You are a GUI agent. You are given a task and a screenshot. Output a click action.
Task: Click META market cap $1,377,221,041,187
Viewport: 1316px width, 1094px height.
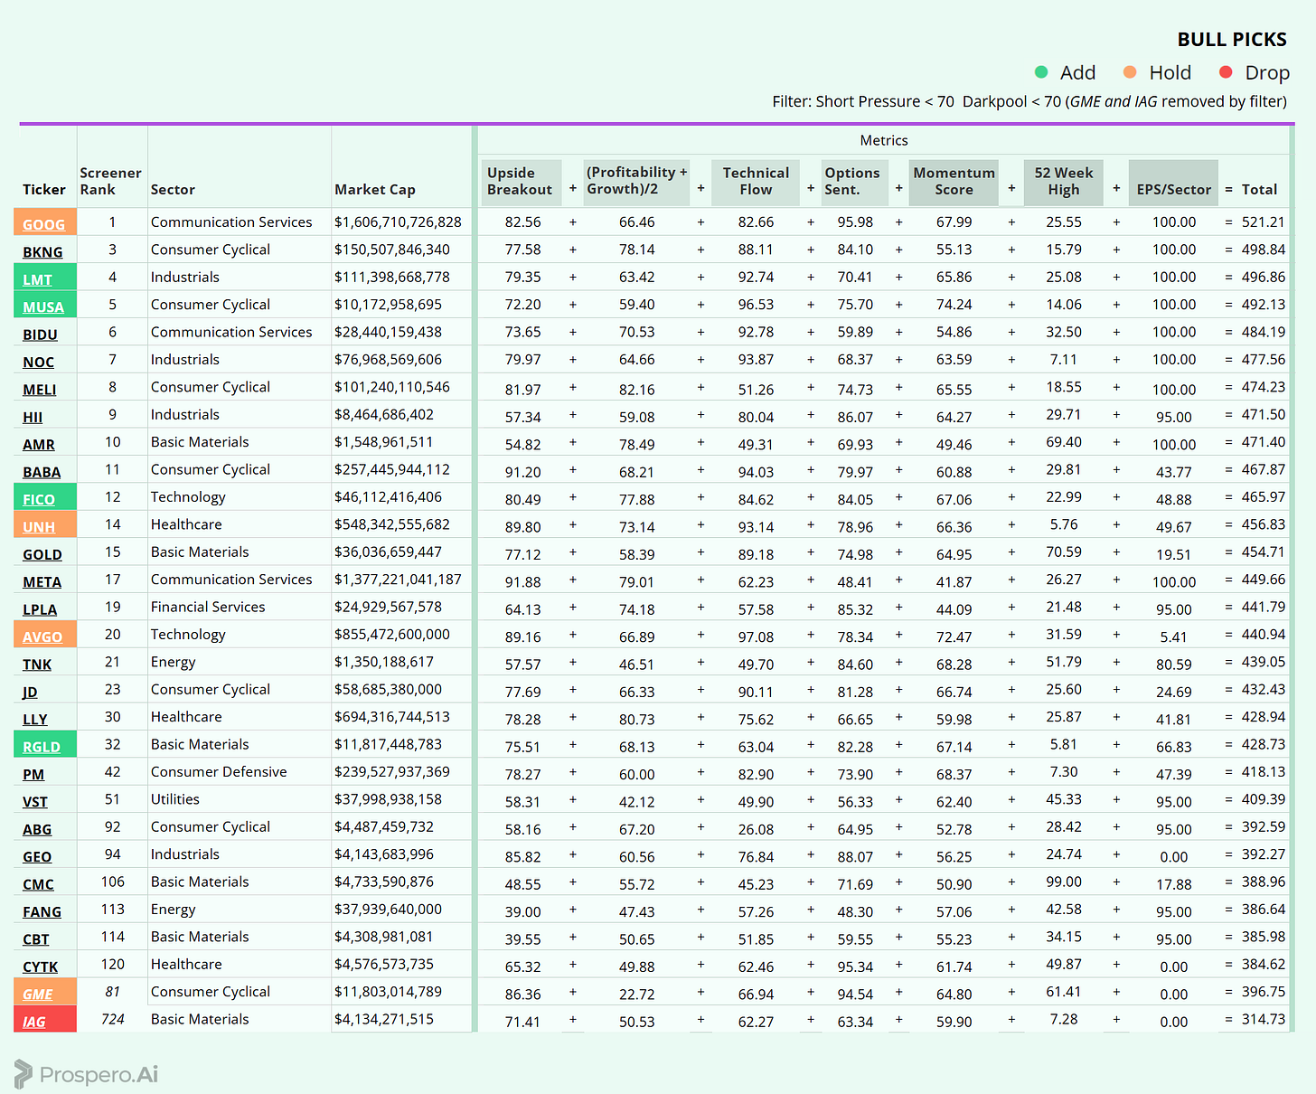tap(398, 580)
